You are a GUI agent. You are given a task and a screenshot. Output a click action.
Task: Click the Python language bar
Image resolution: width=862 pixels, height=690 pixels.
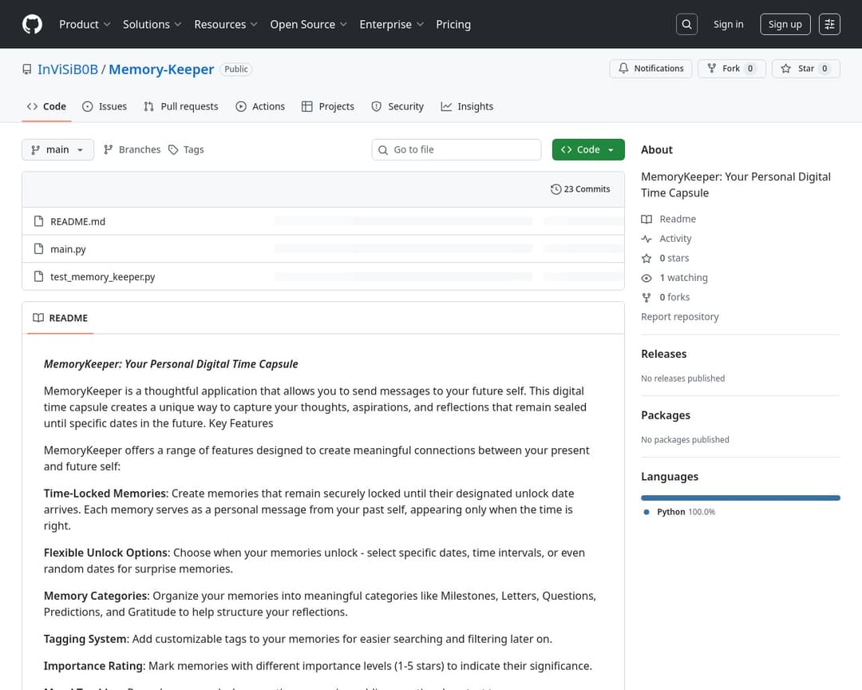pyautogui.click(x=740, y=498)
